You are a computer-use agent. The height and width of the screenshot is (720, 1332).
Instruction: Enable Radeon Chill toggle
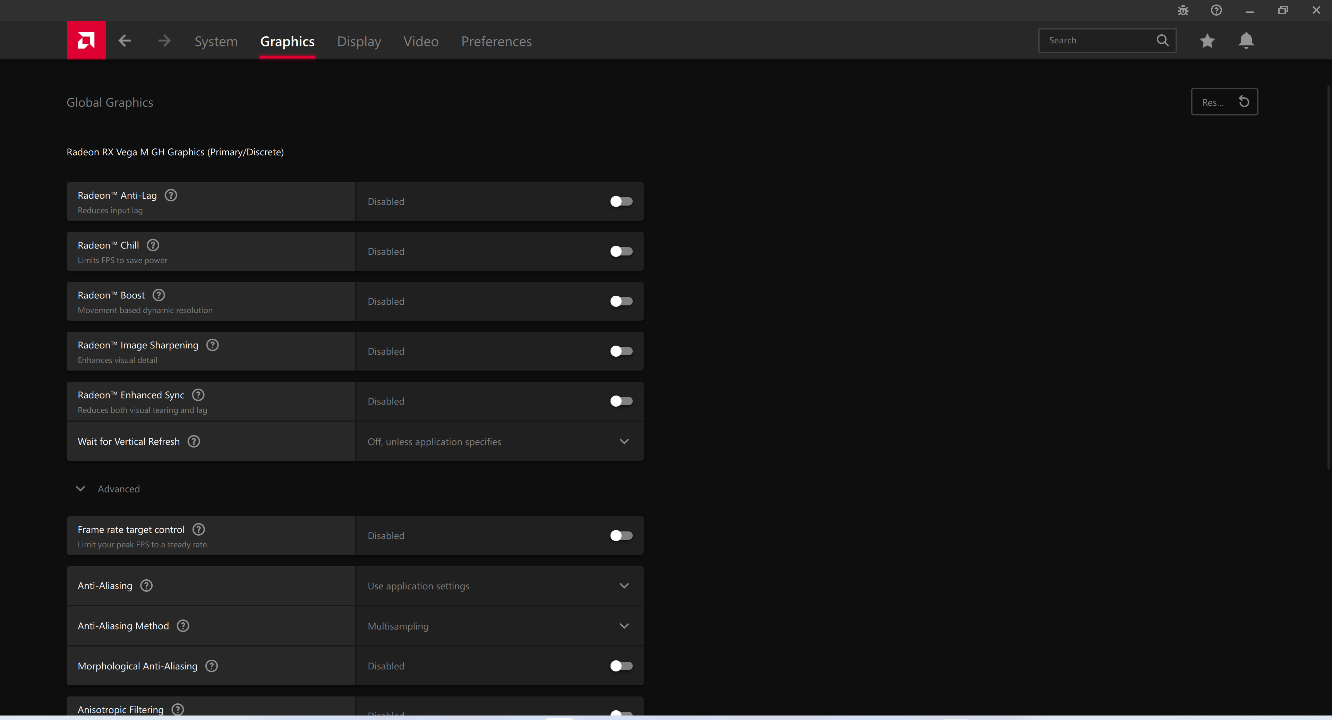621,251
